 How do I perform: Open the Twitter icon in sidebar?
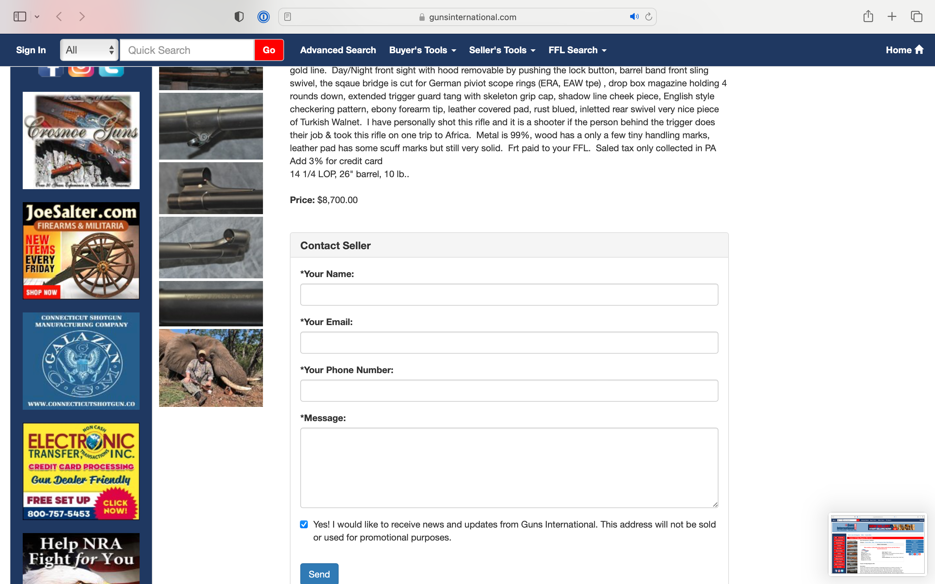tap(111, 71)
